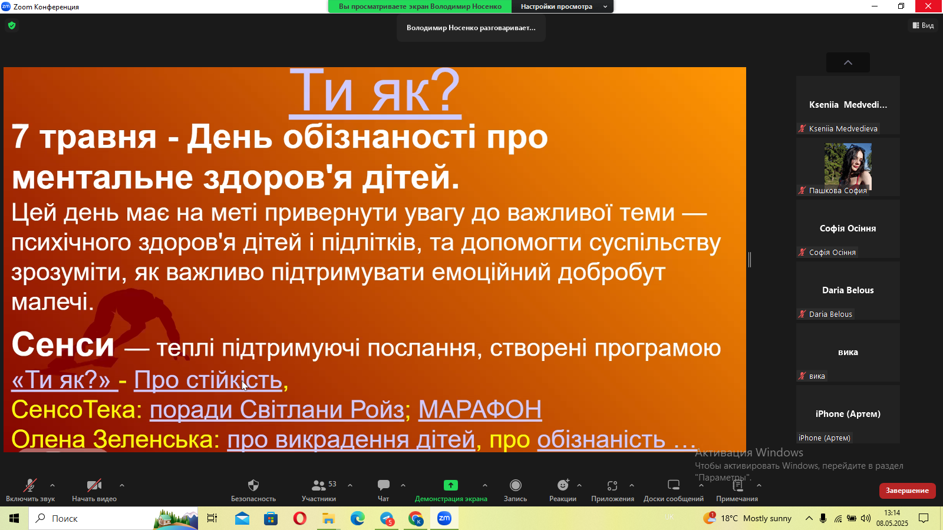Expand arrow next to Чат
Viewport: 943px width, 530px height.
pyautogui.click(x=403, y=486)
